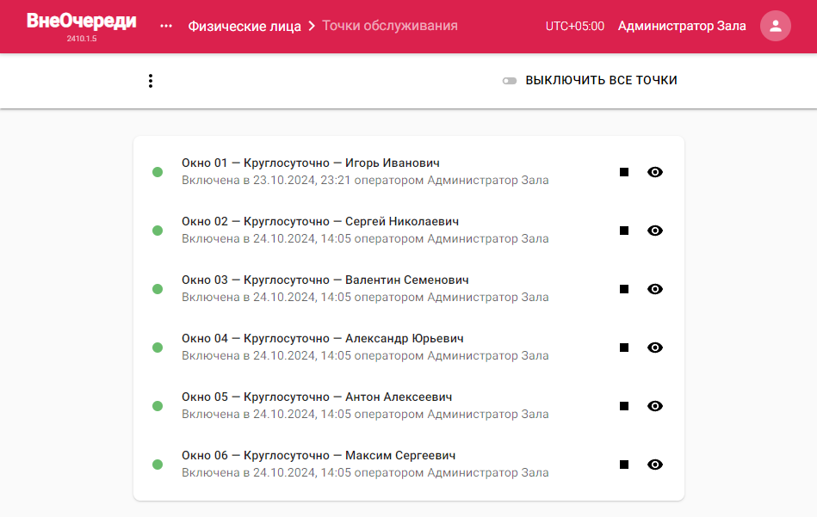Click the ВнеОчереди logo
Viewport: 817px width, 517px height.
(81, 21)
